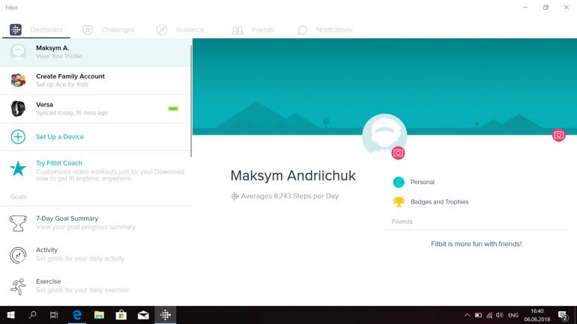Click the Exercise runner icon
This screenshot has width=577, height=324.
pos(18,286)
